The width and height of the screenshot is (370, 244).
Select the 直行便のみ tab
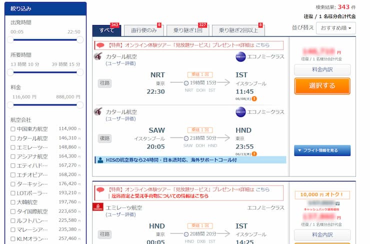point(143,30)
